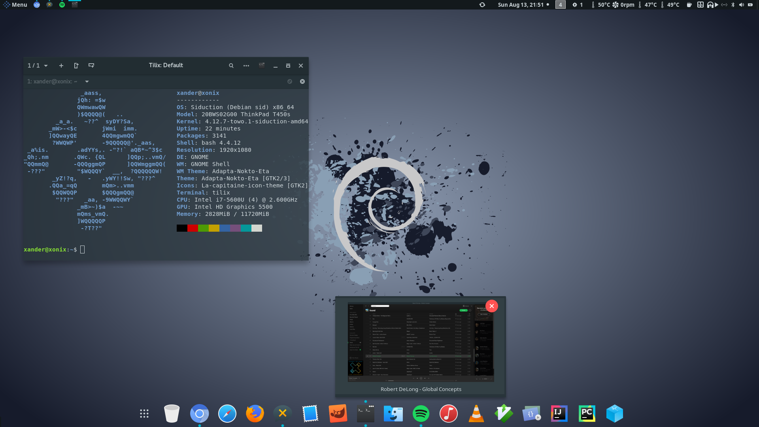Toggle the Caffeine coffee cup indicator
This screenshot has height=427, width=759.
[689, 5]
